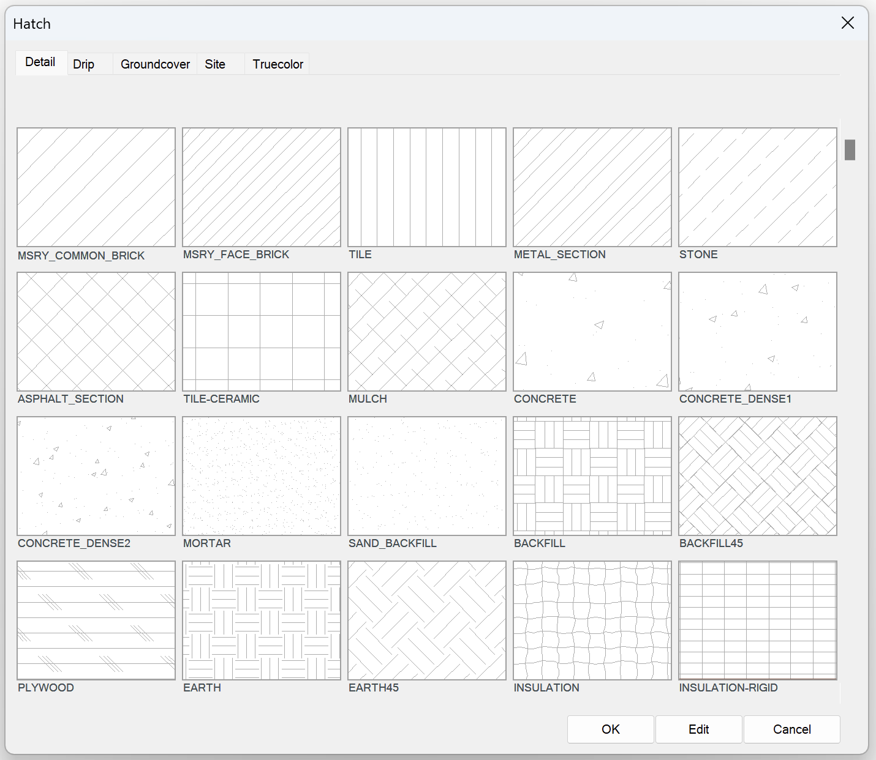The image size is (876, 760).
Task: Choose the ASPHALT_SECTION crosshatch pattern
Action: tap(96, 332)
